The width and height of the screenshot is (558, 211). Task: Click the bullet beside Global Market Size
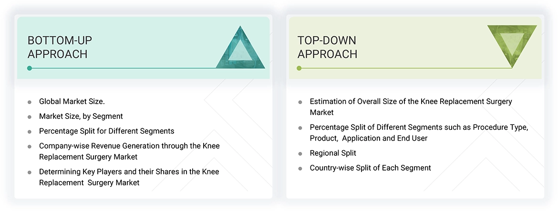coord(30,102)
